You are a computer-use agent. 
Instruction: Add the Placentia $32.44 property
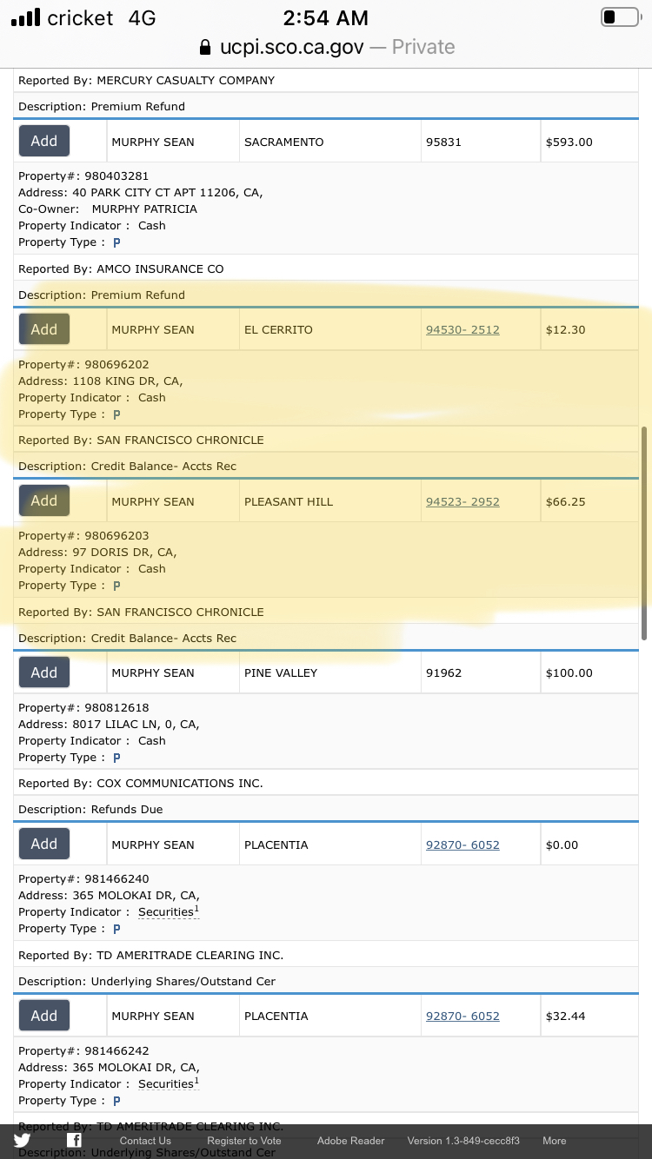tap(44, 1016)
